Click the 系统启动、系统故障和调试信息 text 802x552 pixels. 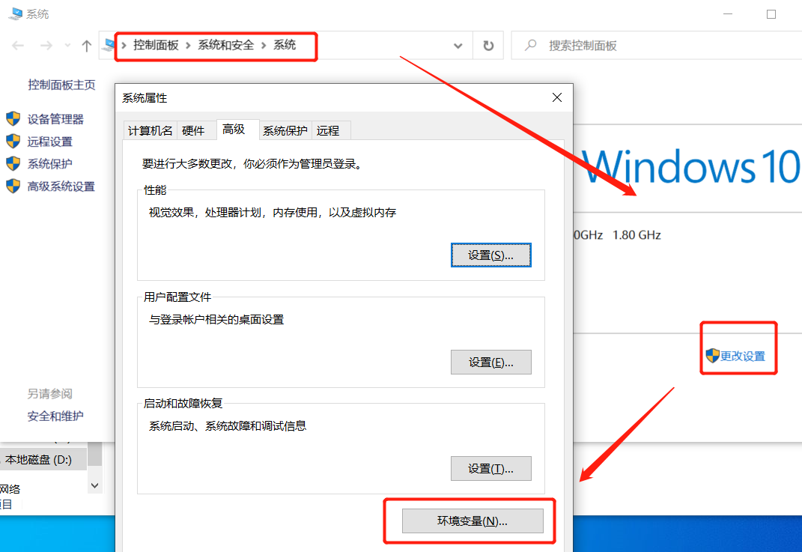click(x=228, y=425)
